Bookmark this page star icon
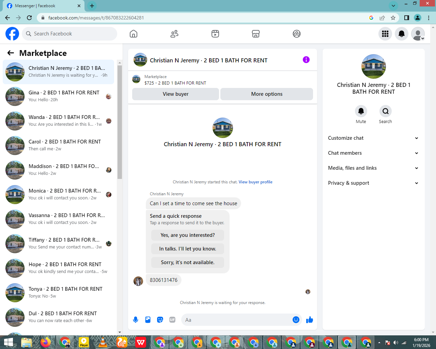436x349 pixels. pos(393,18)
